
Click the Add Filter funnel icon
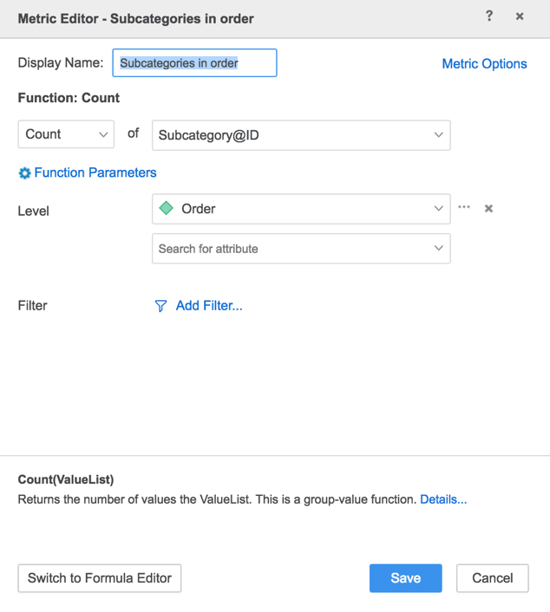tap(160, 306)
